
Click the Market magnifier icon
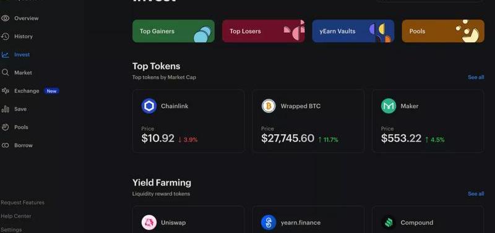[x=5, y=72]
